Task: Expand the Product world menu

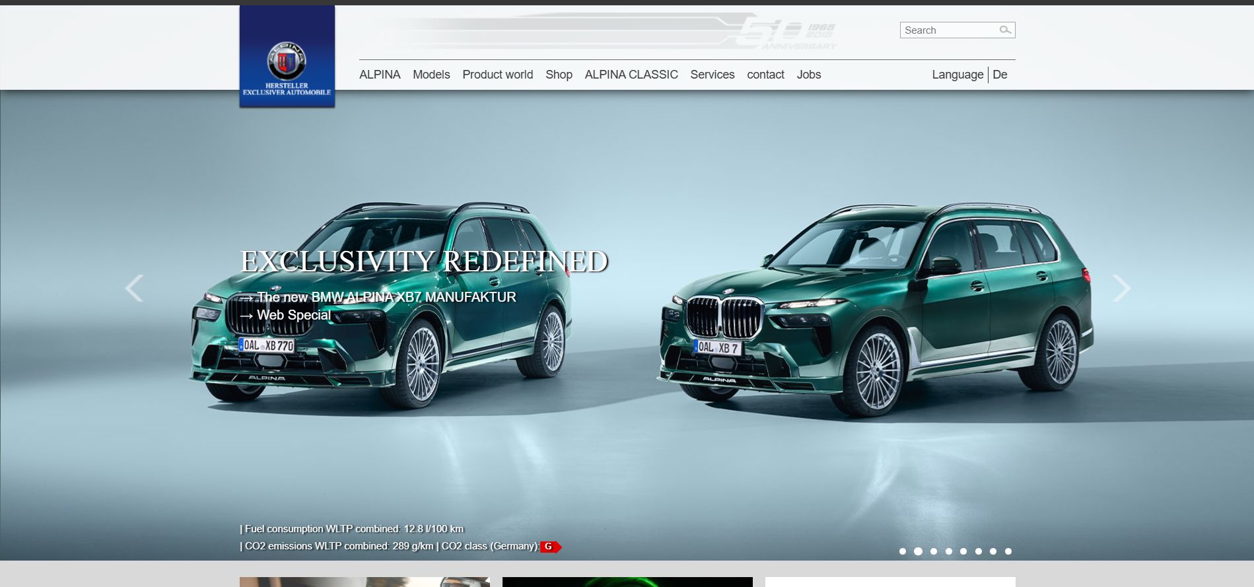Action: 497,75
